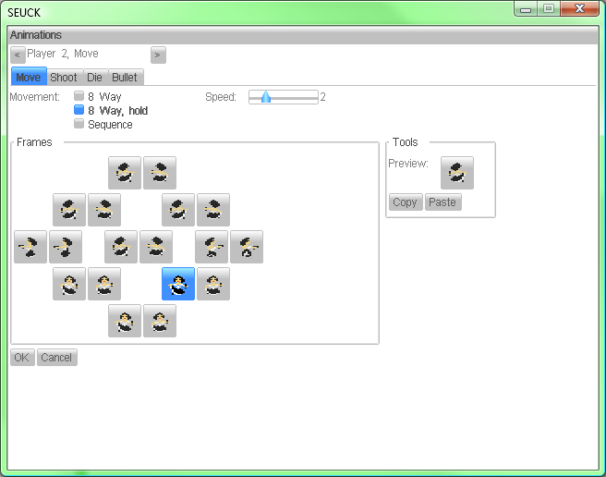Click the highlighted blue down-right frame
Viewport: 606px width, 477px height.
pyautogui.click(x=178, y=284)
